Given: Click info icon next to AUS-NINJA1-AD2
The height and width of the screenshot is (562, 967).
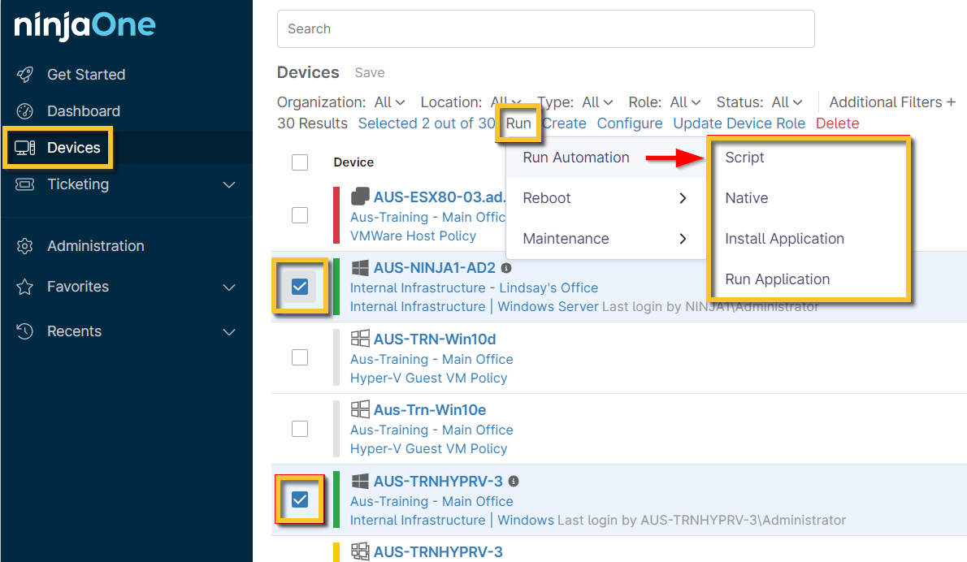Looking at the screenshot, I should point(506,268).
